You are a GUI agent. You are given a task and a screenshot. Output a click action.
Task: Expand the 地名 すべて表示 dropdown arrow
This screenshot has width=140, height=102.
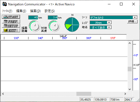coord(109,27)
